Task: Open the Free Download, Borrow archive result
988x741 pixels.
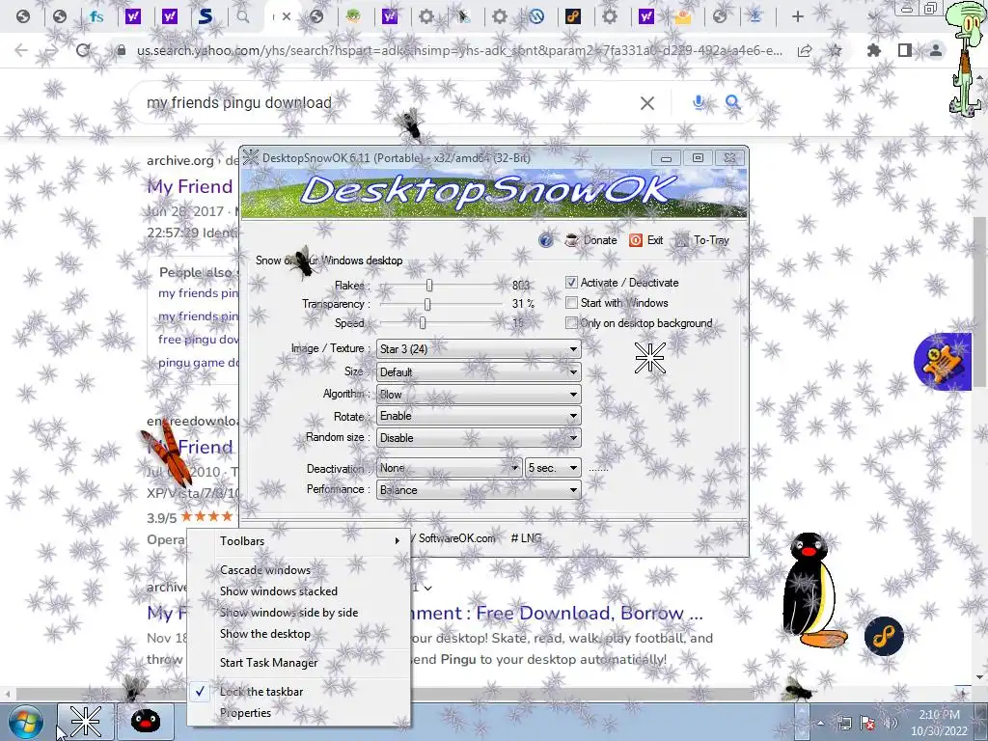Action: (x=557, y=613)
